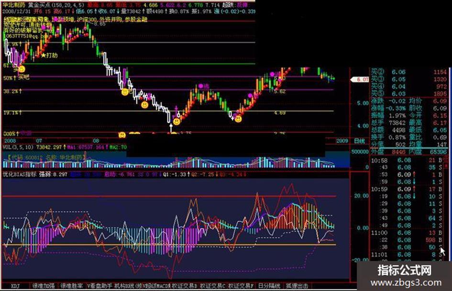
Task: Click the date 2008/12/31 in header
Action: [x=16, y=11]
